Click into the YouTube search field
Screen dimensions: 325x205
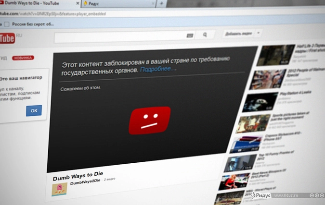pyautogui.click(x=120, y=36)
